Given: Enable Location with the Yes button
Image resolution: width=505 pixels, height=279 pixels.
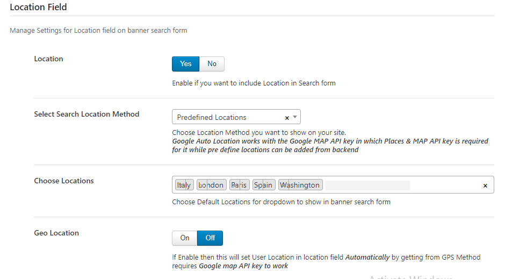Looking at the screenshot, I should [x=185, y=64].
